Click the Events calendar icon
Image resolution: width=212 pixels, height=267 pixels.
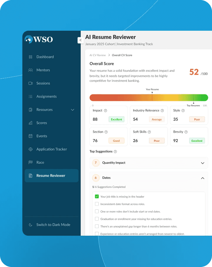(31, 136)
